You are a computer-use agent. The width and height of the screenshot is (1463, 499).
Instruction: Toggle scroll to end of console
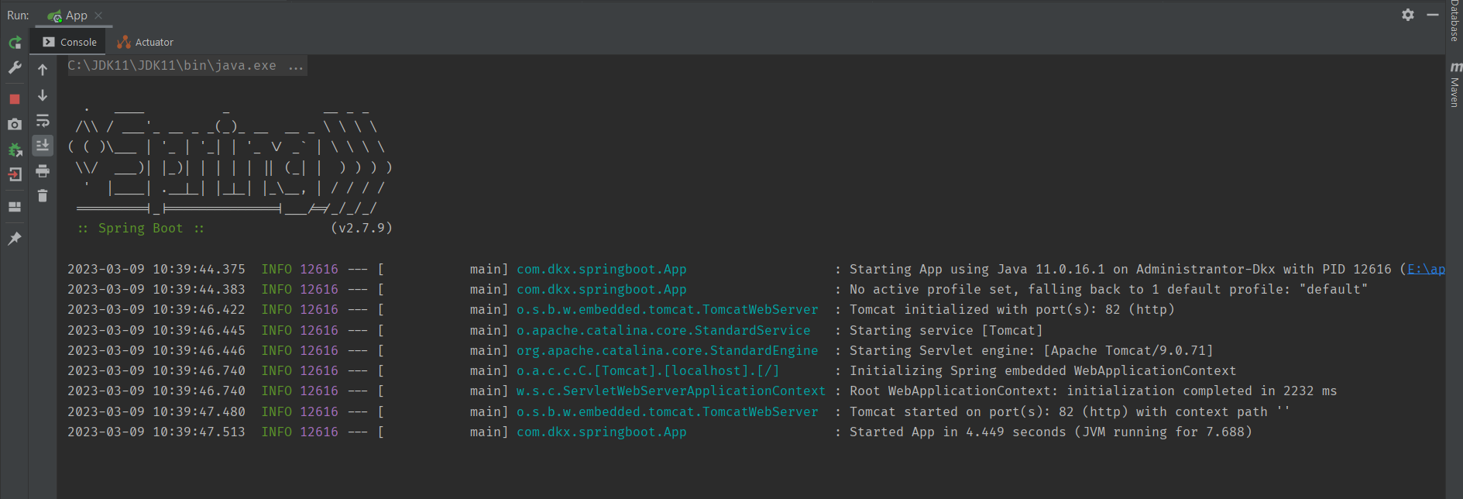[x=43, y=145]
